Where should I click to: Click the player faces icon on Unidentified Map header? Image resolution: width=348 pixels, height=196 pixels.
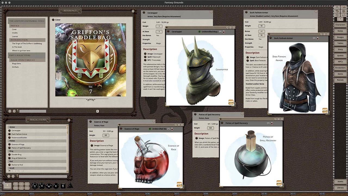click(220, 32)
